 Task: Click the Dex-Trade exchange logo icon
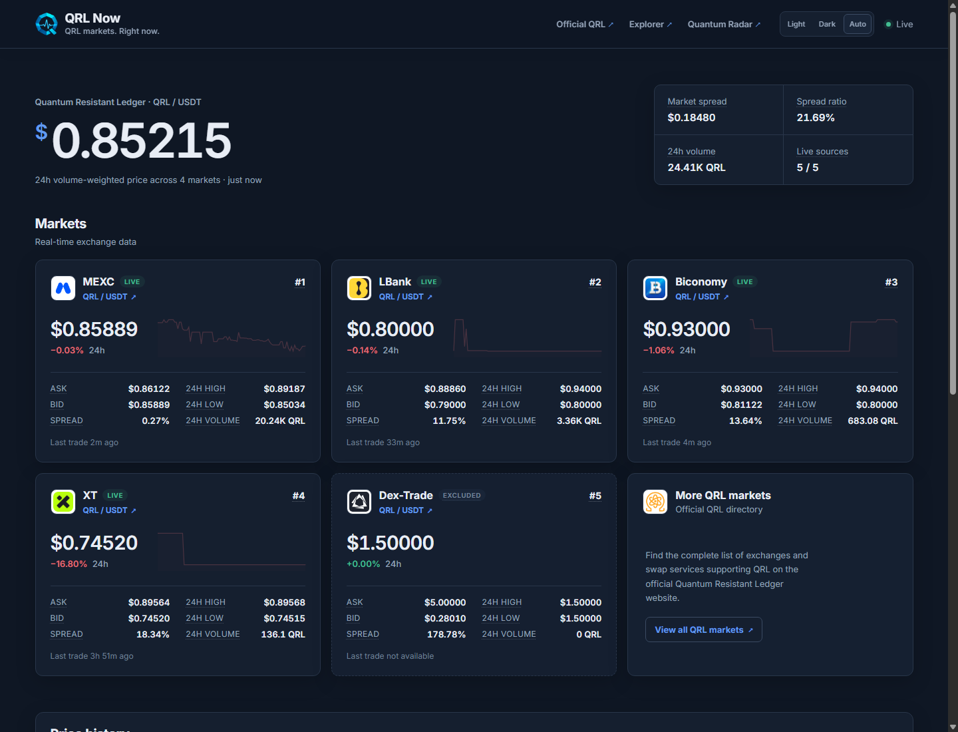click(x=359, y=502)
